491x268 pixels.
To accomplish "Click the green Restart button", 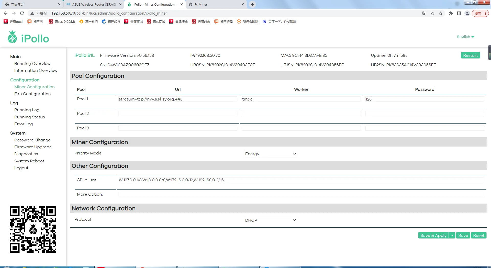I will click(471, 55).
